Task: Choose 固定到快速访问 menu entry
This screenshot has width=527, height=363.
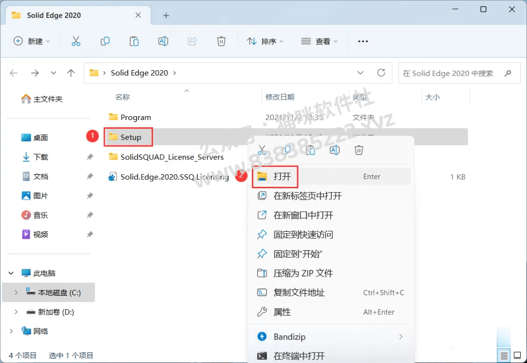Action: click(332, 234)
